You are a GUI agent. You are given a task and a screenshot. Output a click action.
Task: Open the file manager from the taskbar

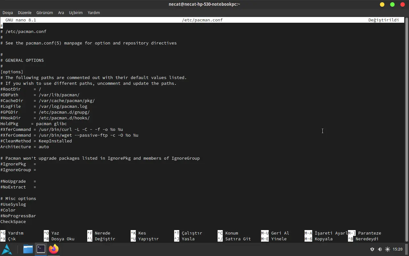pyautogui.click(x=28, y=249)
